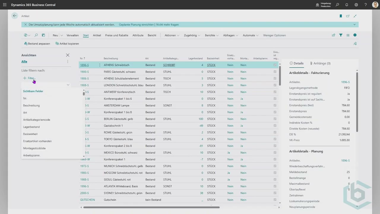Open the Bericht tab

[x=152, y=35]
